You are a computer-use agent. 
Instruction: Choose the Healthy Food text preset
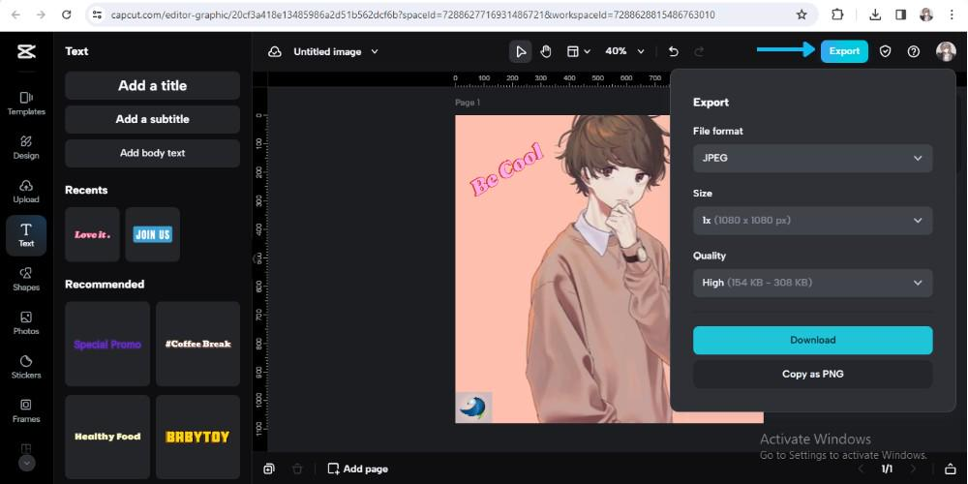[x=107, y=438]
